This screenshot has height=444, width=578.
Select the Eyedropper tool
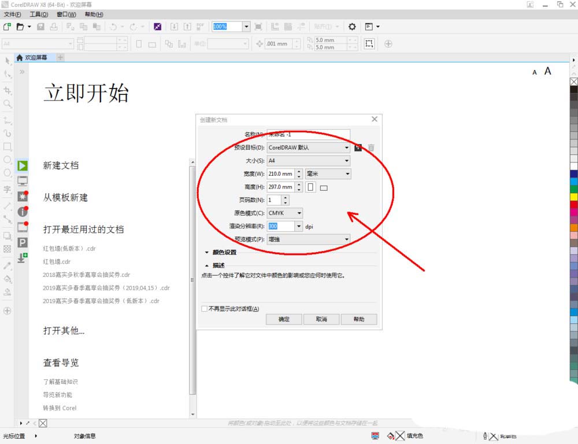coord(8,265)
